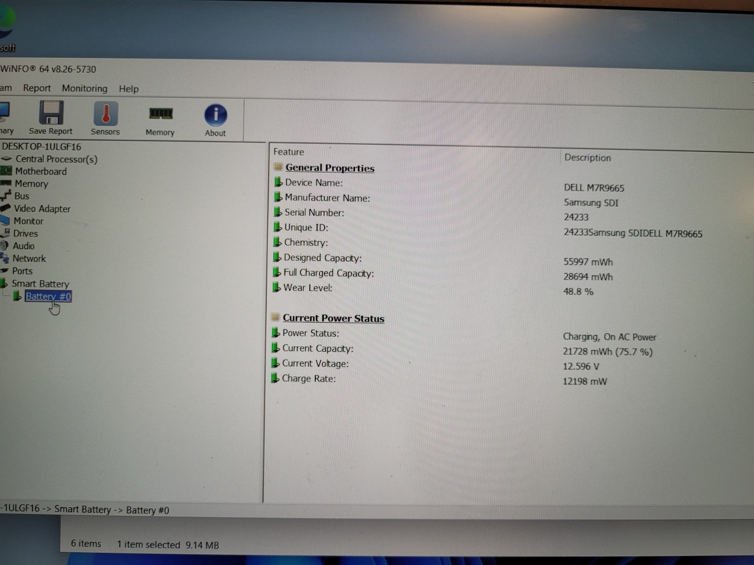The width and height of the screenshot is (754, 565).
Task: Click the Charge Rate row battery icon
Action: tap(275, 378)
